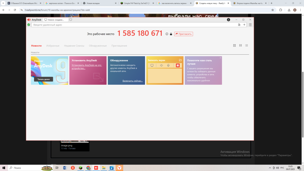Click the taskbar search box 'Поиск'
The image size is (304, 171).
tap(31, 168)
